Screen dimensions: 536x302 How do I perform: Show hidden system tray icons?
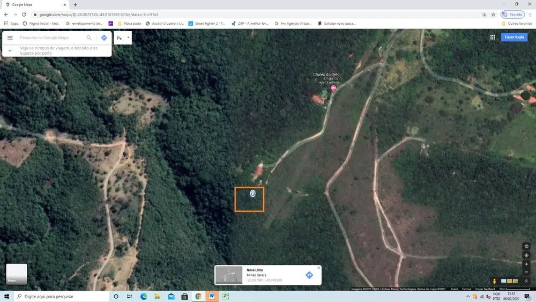[x=468, y=297]
